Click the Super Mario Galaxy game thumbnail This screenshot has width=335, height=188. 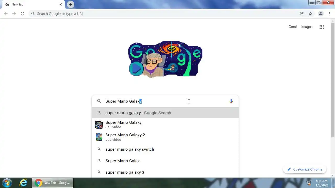click(99, 125)
